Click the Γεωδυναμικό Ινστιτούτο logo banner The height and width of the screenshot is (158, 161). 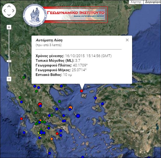[76, 15]
